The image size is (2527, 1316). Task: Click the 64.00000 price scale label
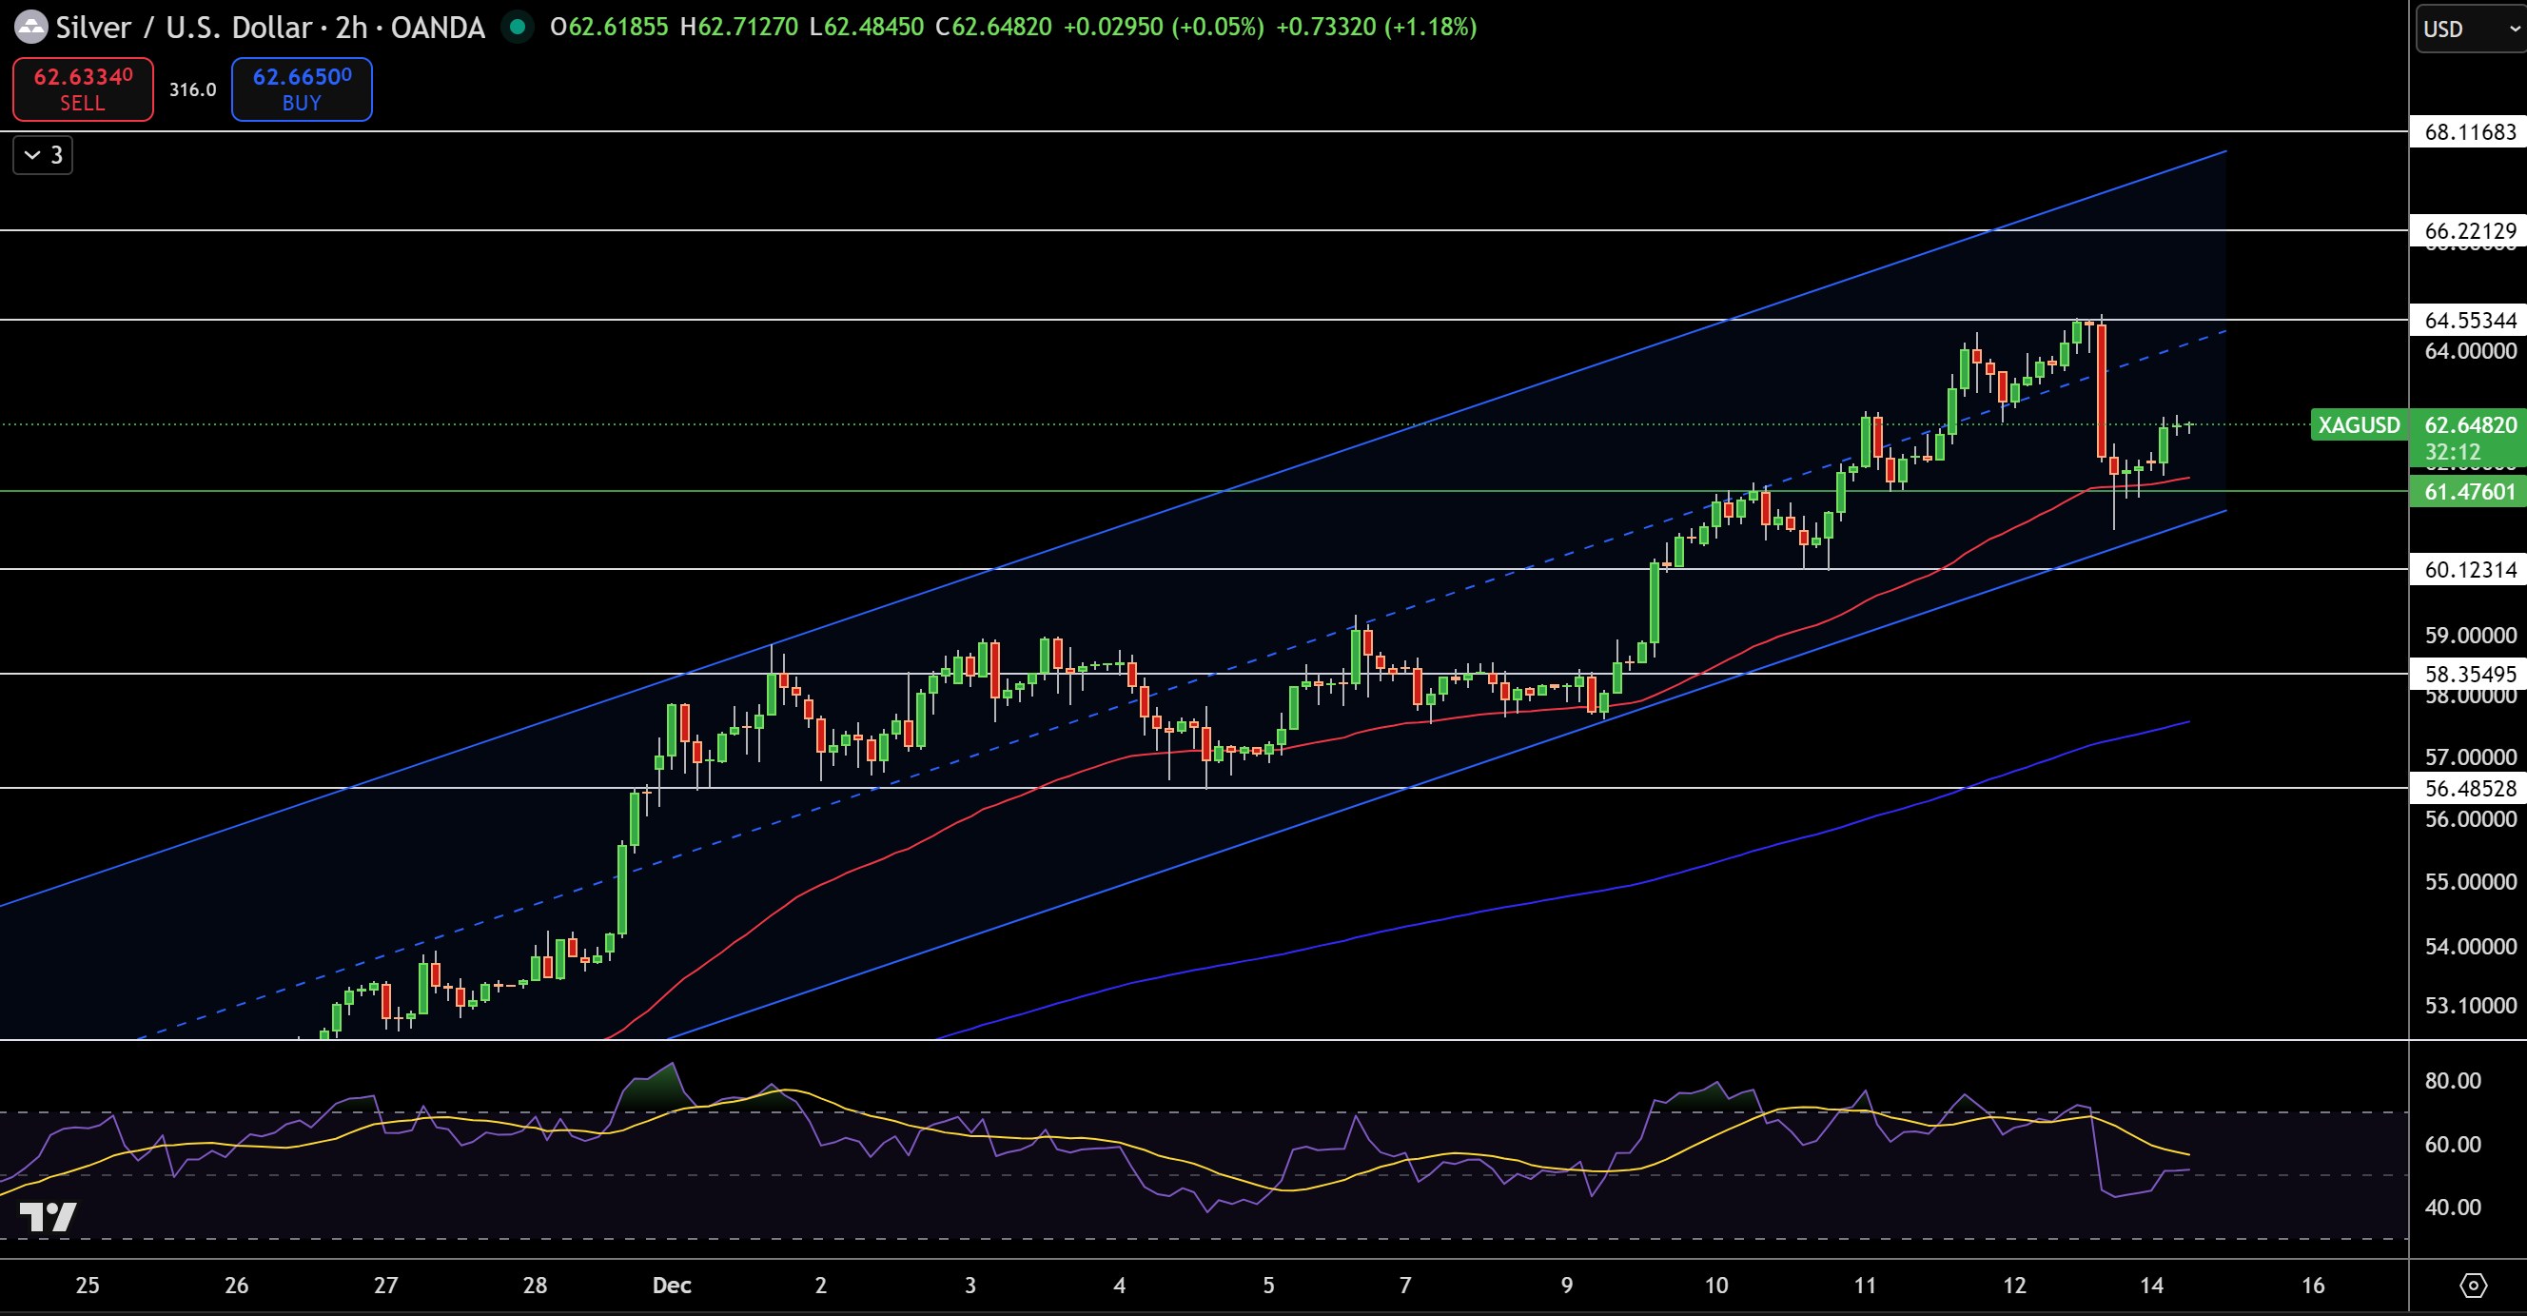[x=2470, y=351]
